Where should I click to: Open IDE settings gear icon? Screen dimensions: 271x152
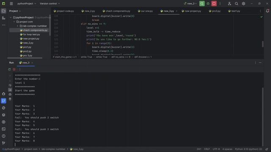pos(243,3)
